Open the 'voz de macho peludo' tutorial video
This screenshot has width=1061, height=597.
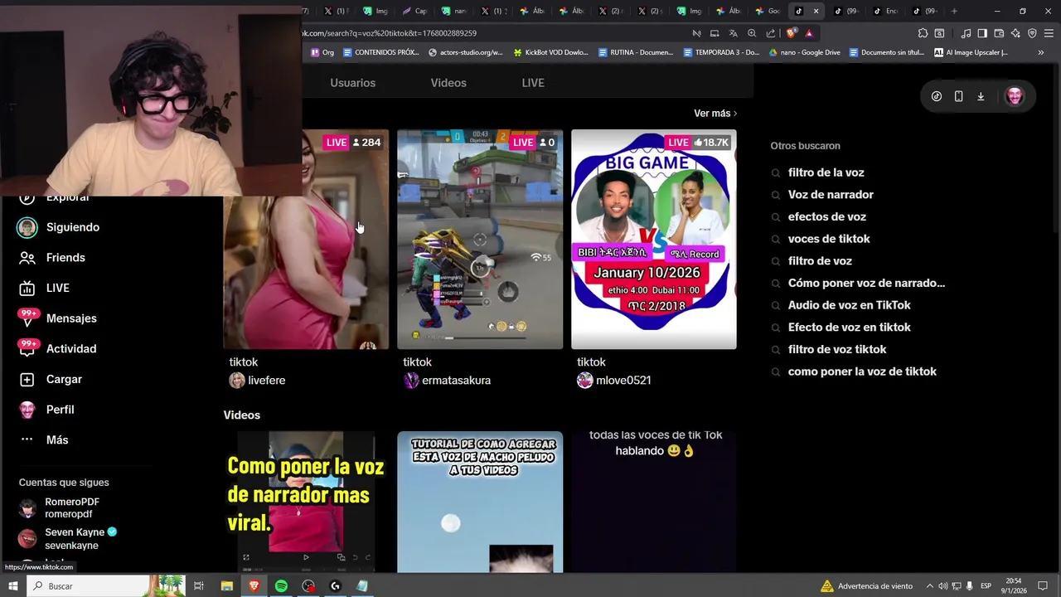(480, 502)
